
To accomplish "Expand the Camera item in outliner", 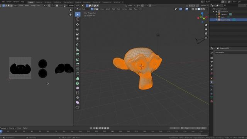I will click(x=216, y=14).
